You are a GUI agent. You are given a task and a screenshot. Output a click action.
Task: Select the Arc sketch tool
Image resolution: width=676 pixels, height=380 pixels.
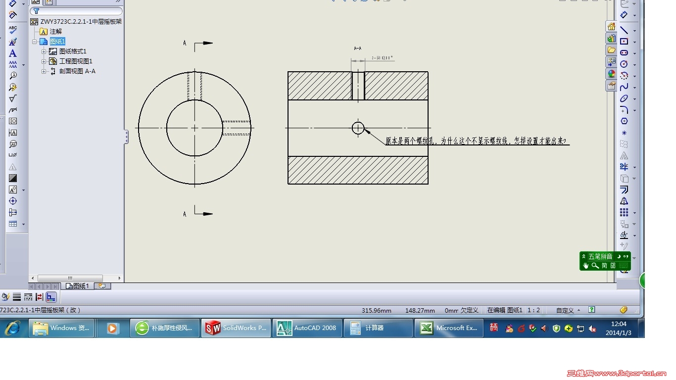(x=624, y=76)
